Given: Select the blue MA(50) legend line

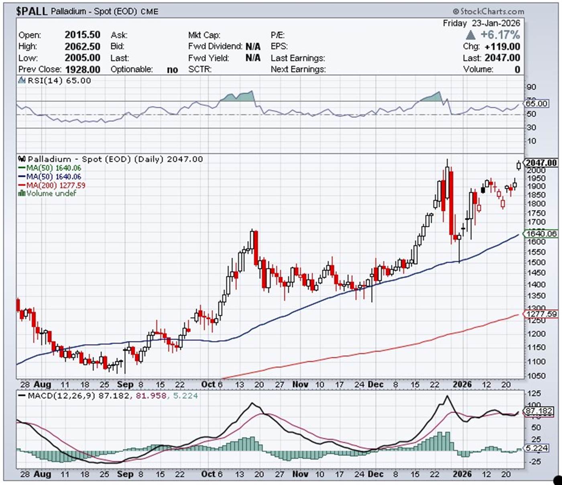Looking at the screenshot, I should click(22, 177).
